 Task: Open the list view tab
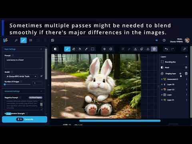[31, 40]
